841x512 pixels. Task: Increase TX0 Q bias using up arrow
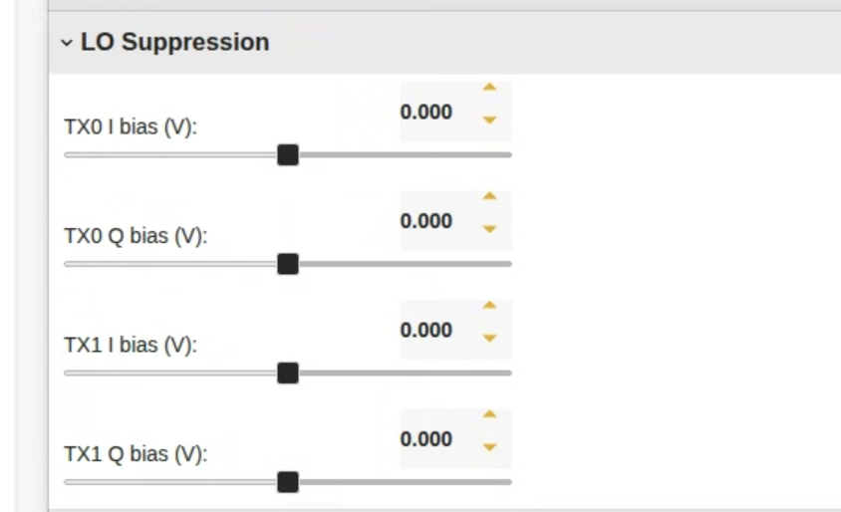click(x=488, y=196)
